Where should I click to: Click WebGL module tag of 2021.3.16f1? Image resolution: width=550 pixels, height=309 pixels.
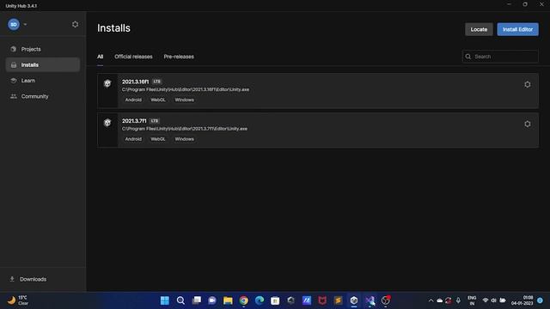pos(158,100)
